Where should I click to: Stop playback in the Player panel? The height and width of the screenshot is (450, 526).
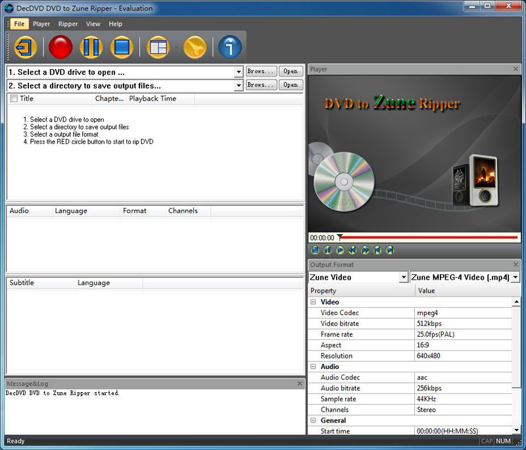click(315, 250)
